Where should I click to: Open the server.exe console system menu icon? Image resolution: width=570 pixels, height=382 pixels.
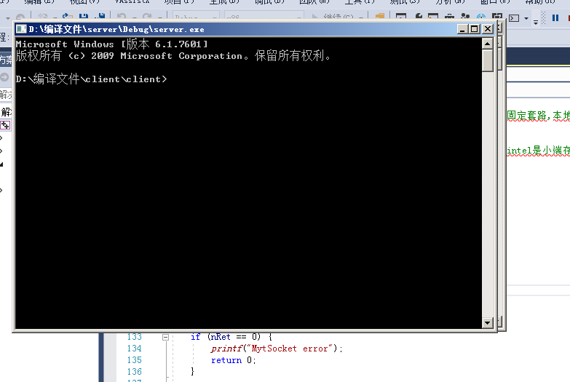[21, 29]
